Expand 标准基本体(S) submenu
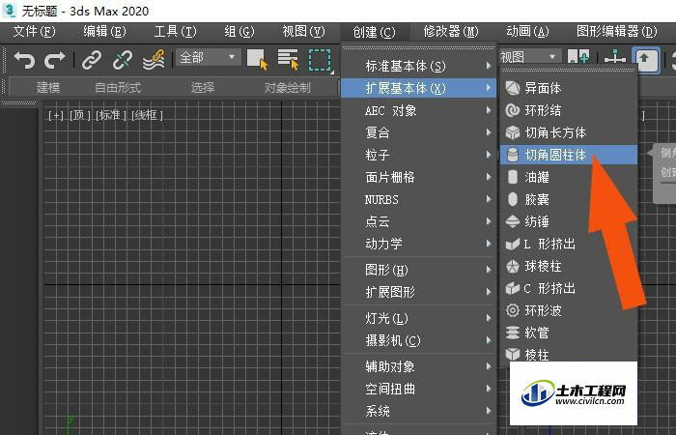This screenshot has width=676, height=435. coord(418,66)
